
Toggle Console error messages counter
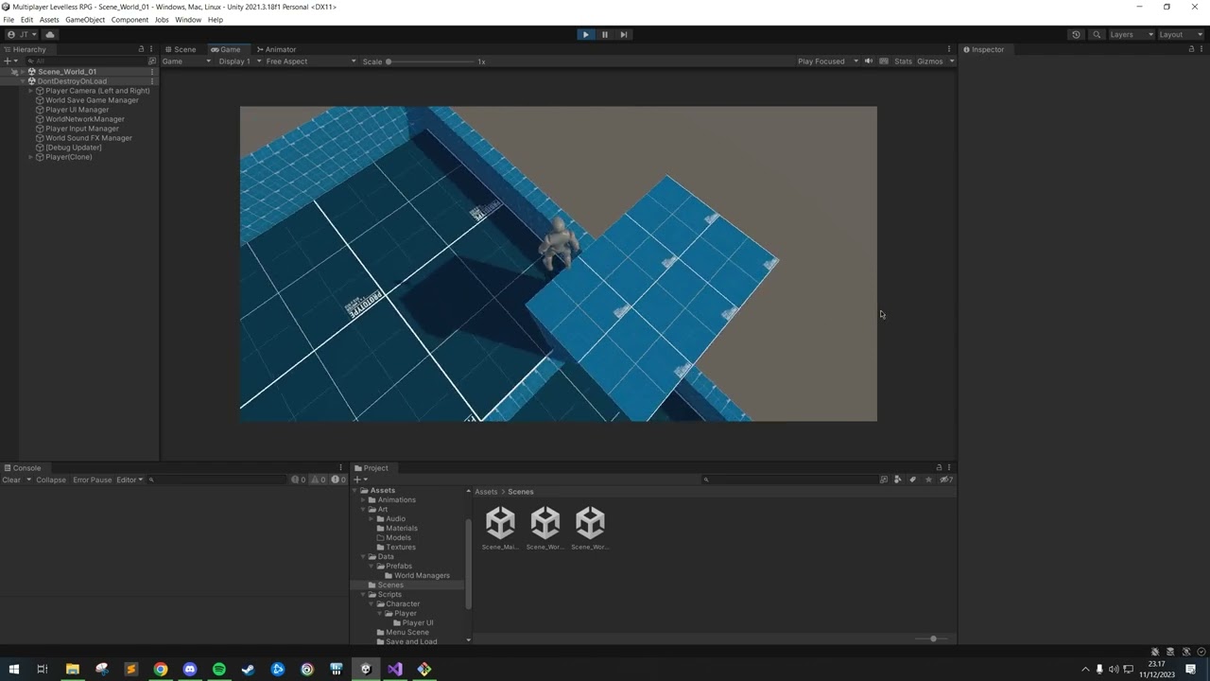338,480
